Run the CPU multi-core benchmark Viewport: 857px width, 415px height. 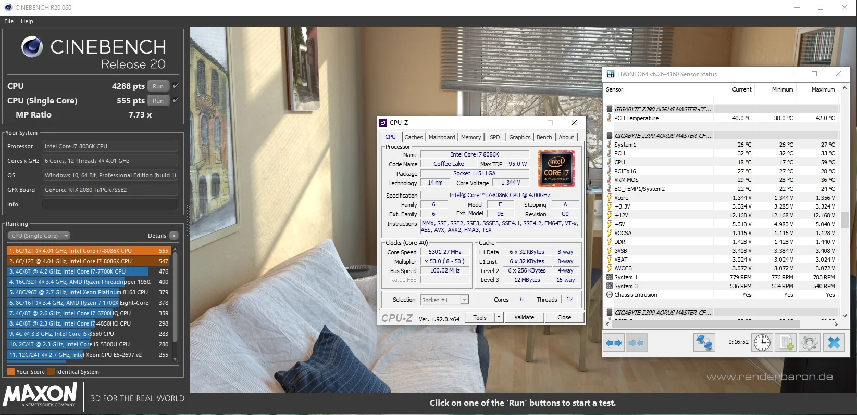tap(158, 86)
